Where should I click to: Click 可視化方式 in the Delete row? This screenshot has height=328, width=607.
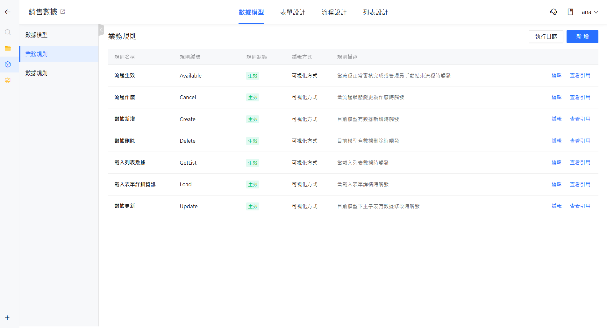pyautogui.click(x=305, y=141)
